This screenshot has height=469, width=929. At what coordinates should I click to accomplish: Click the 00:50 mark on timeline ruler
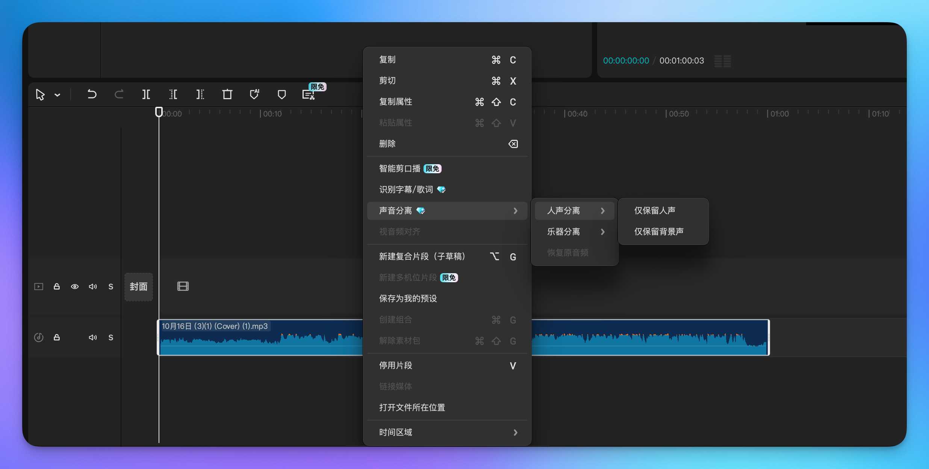click(x=678, y=114)
